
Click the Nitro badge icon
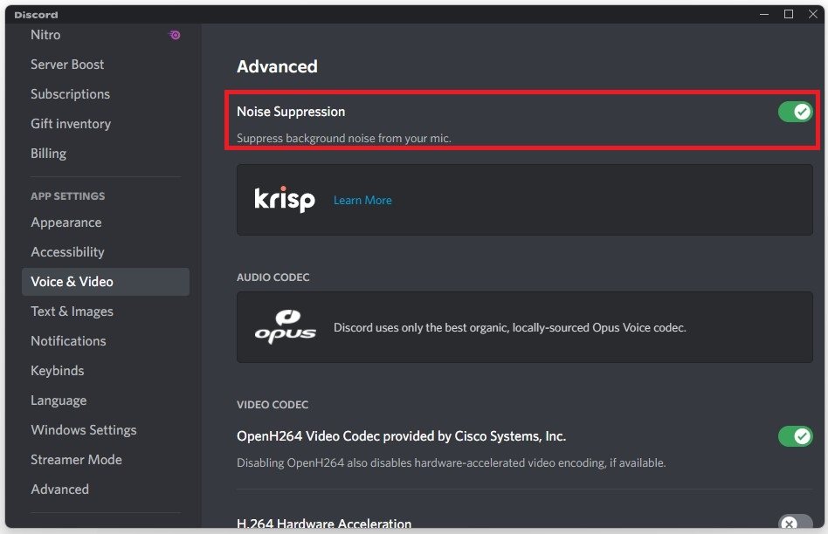coord(175,35)
